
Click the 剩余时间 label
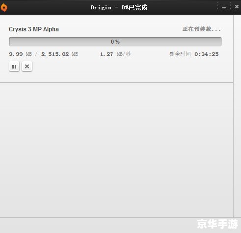pos(180,54)
